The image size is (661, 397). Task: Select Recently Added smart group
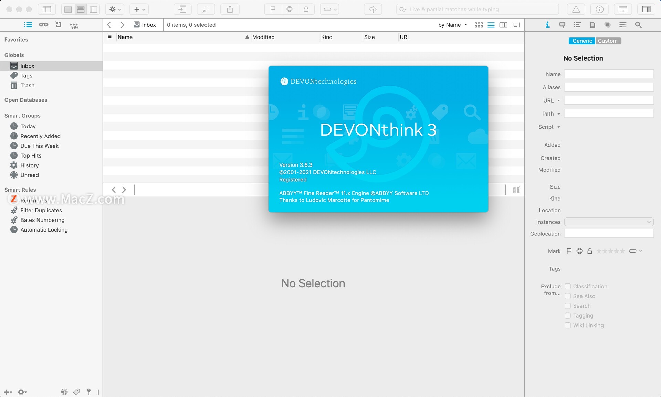[40, 136]
